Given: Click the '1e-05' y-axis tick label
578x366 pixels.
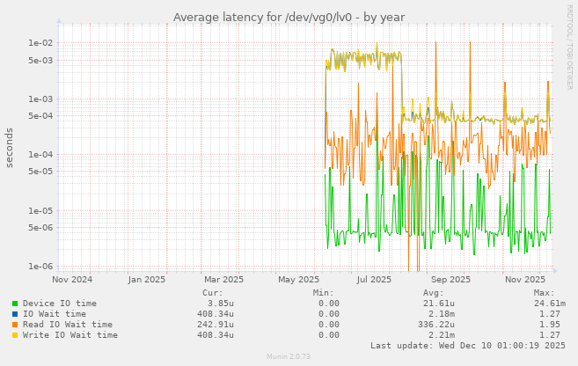Looking at the screenshot, I should (40, 211).
